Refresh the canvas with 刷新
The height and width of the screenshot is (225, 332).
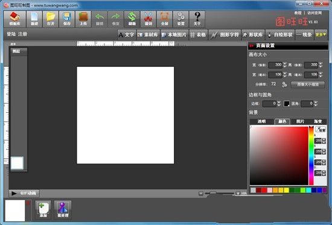click(132, 19)
